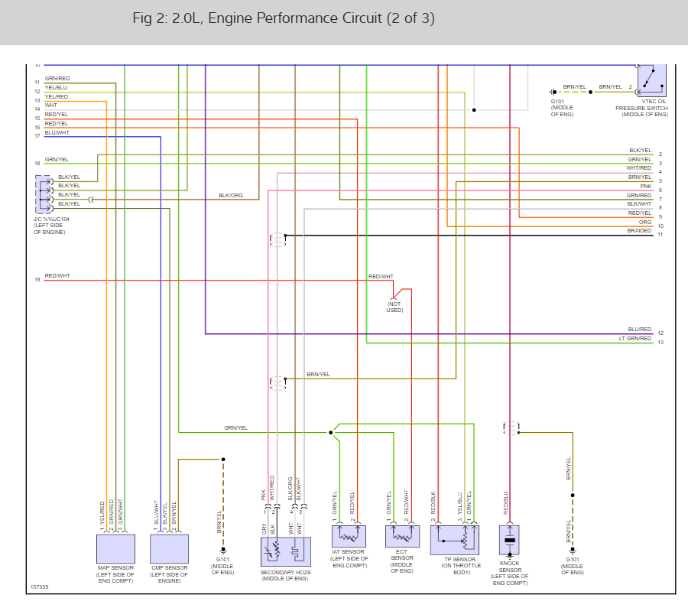688x611 pixels.
Task: Click ORG label at right pin 10
Action: tap(645, 222)
